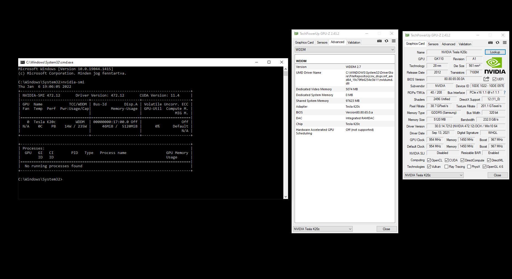Open hamburger menu in Advanced GPU-Z window
The height and width of the screenshot is (279, 512).
pos(394,41)
